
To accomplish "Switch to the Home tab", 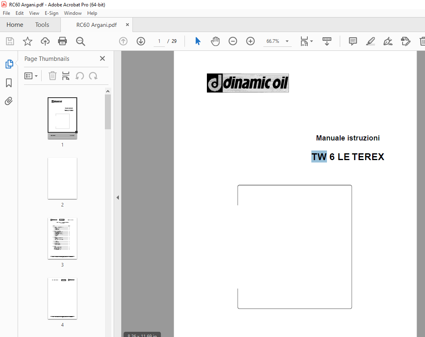I will tap(15, 25).
